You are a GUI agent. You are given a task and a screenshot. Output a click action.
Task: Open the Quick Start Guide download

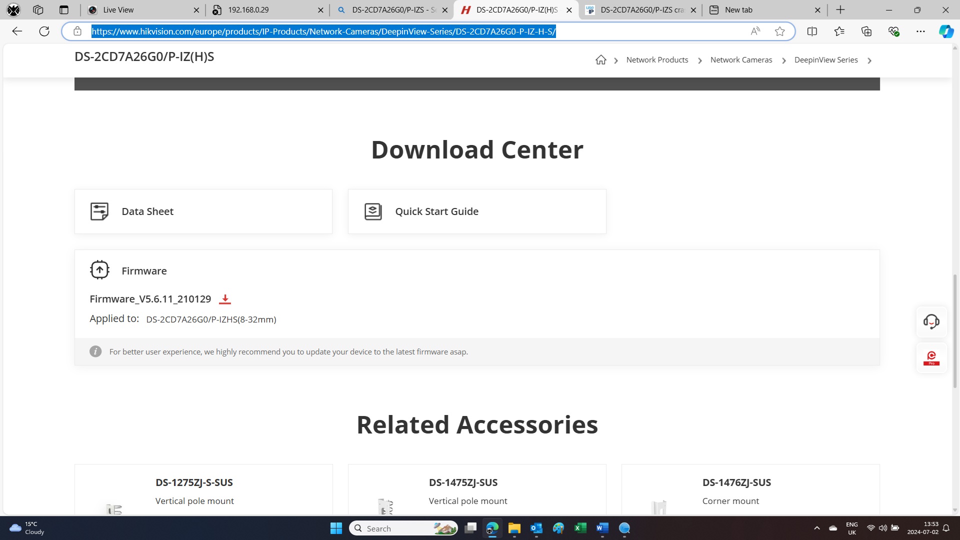point(476,211)
